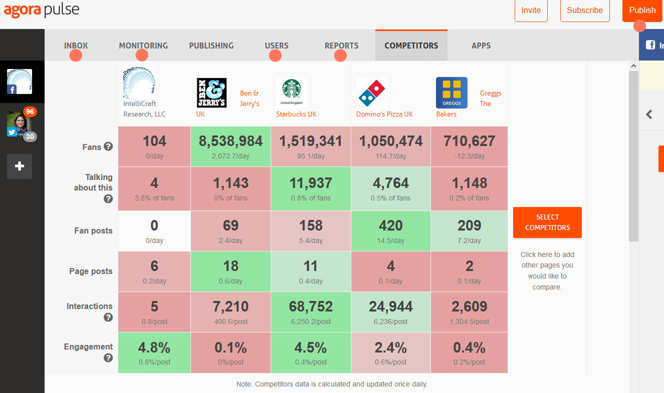Show help for Talking about this
The image size is (664, 393).
click(108, 199)
